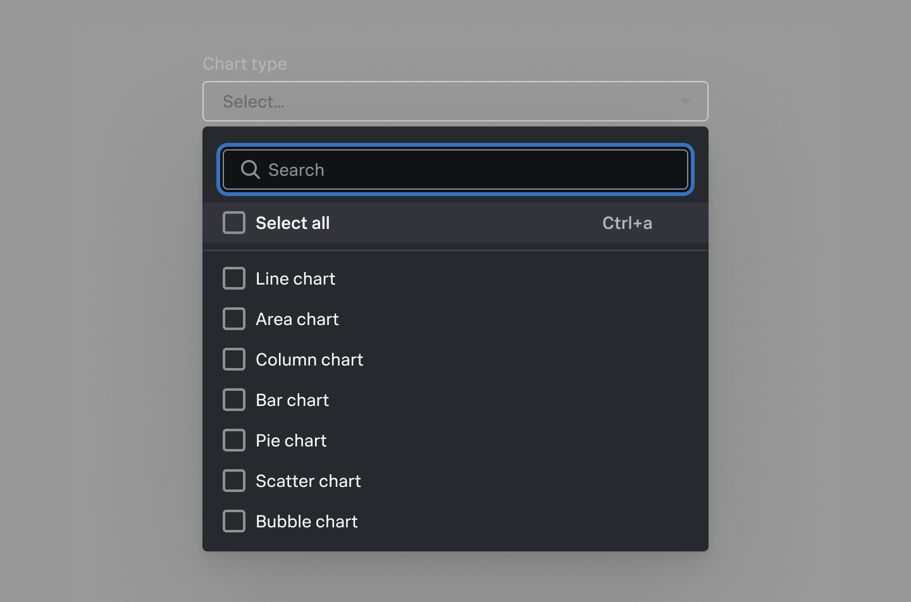Select the Area chart option label
911x602 pixels.
pos(297,319)
